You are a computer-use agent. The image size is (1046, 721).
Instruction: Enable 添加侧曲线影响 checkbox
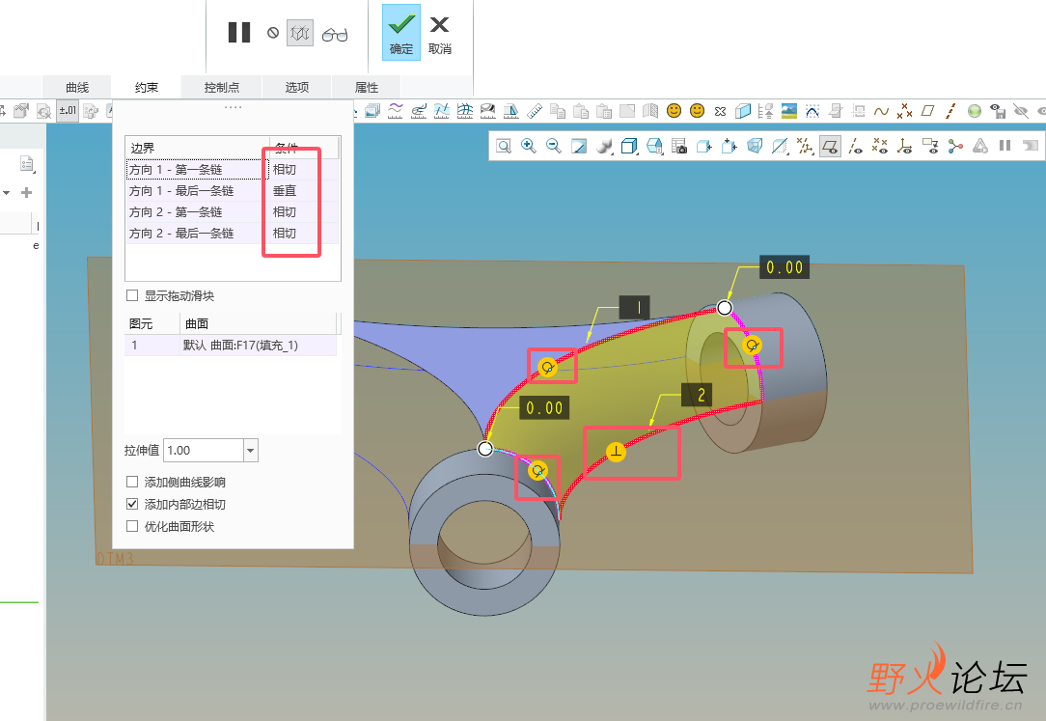coord(132,482)
